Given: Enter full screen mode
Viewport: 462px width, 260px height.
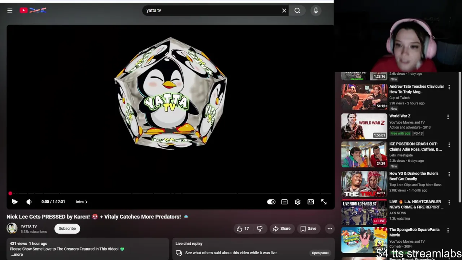Looking at the screenshot, I should click(x=324, y=202).
